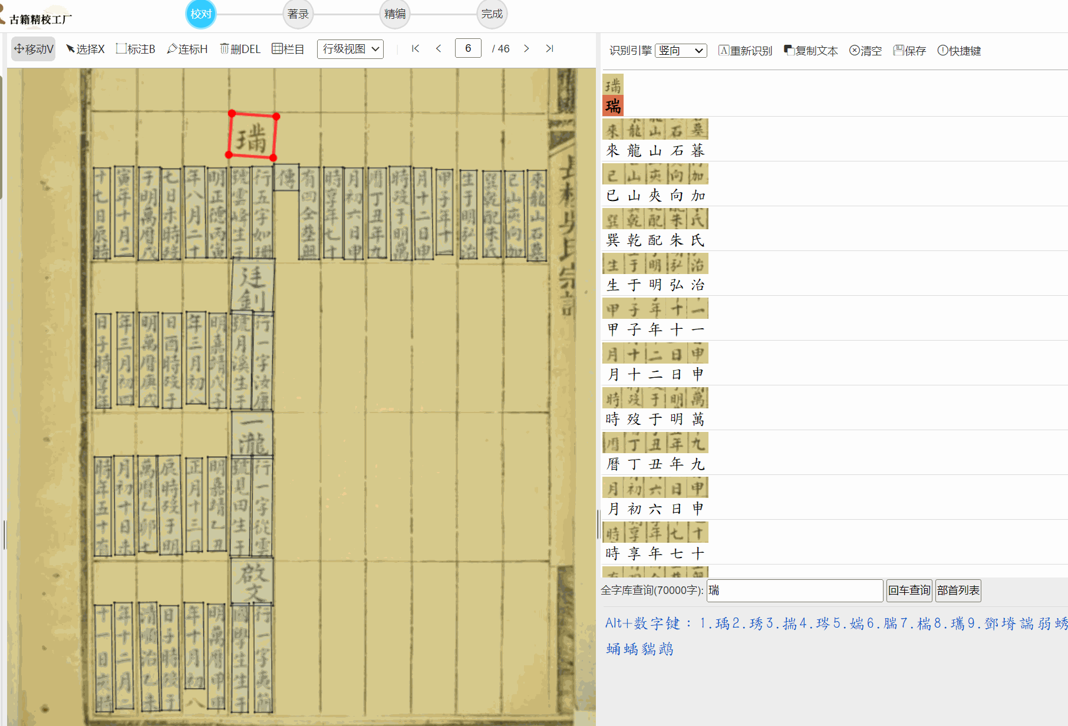Pick the 连标H linked annotation tool

(x=187, y=49)
